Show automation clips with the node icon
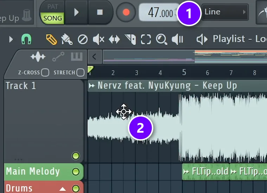Viewport: 267px width, 193px height. tap(58, 57)
